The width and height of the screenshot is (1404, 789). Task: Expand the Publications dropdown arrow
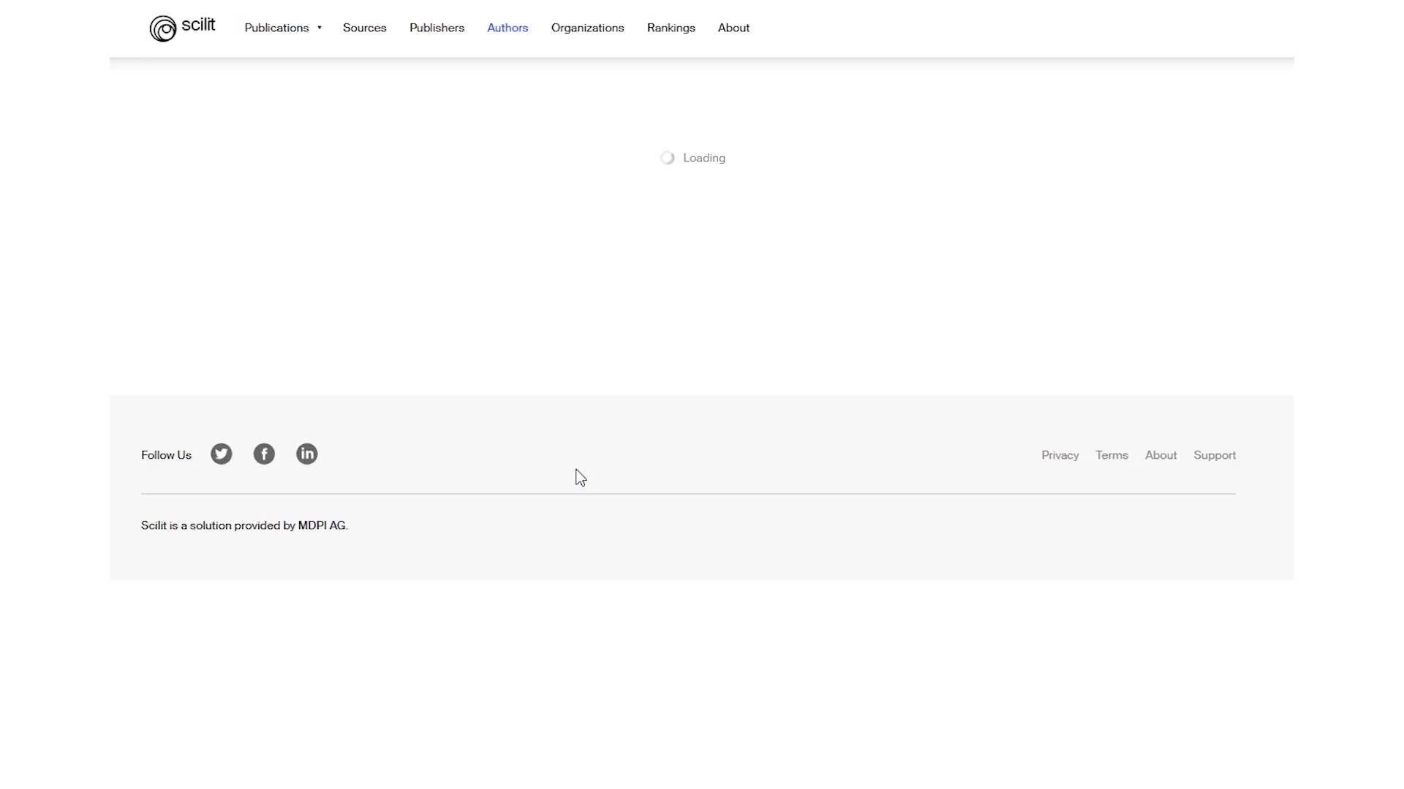pos(320,28)
